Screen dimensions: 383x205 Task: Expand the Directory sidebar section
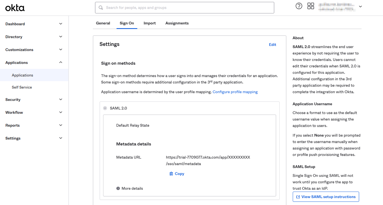tap(61, 37)
